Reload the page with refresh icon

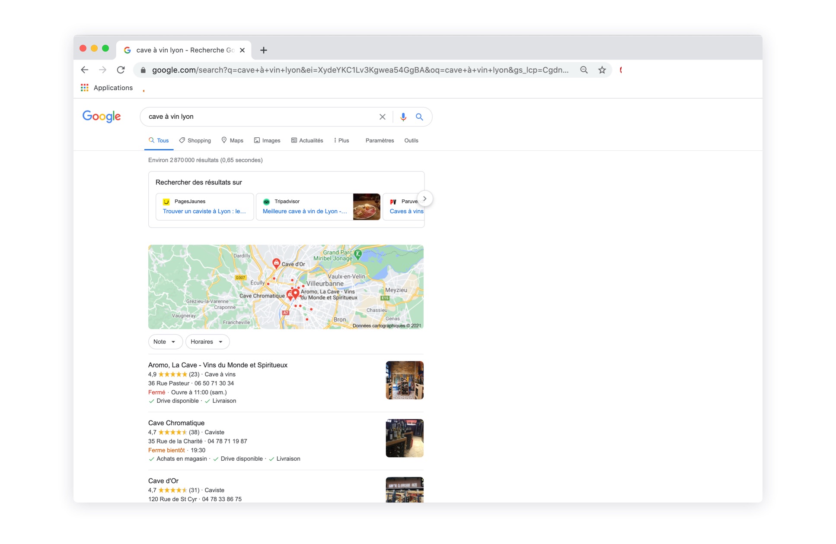pyautogui.click(x=121, y=70)
